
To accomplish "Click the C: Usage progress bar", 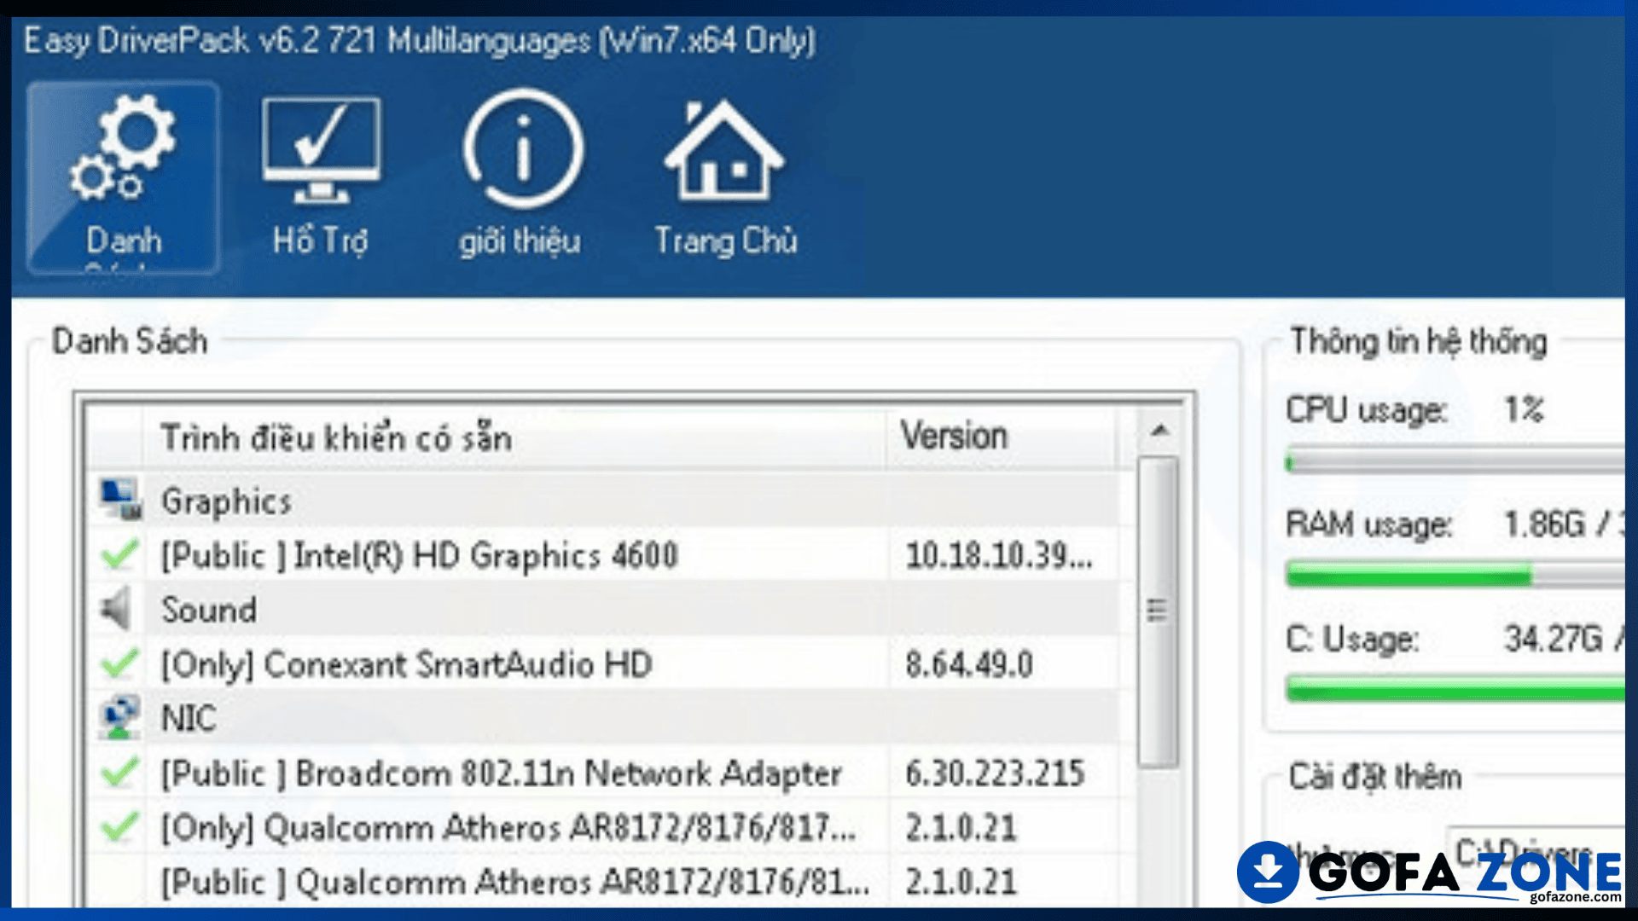I will click(1455, 688).
